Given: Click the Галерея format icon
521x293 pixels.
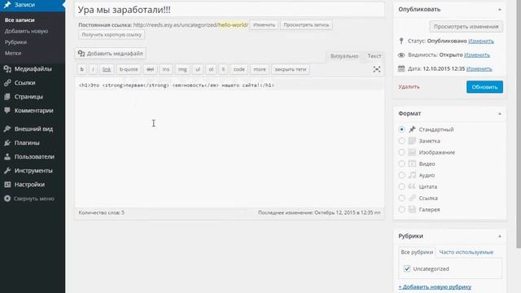Looking at the screenshot, I should (412, 209).
